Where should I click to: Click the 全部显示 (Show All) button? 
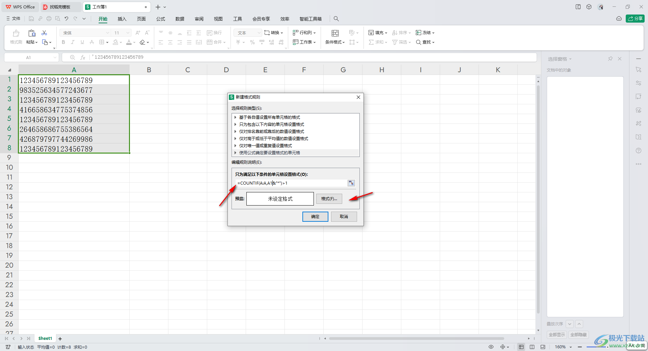click(557, 335)
